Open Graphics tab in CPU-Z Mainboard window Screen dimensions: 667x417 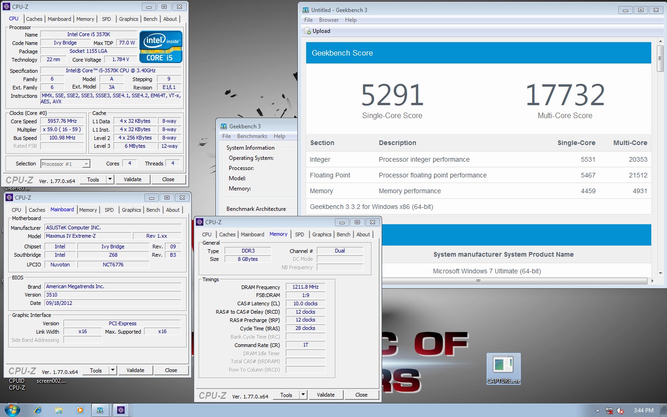point(132,210)
